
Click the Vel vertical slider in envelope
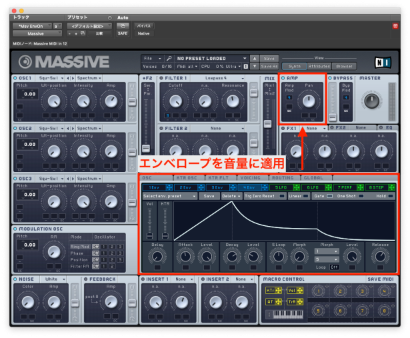(x=149, y=223)
